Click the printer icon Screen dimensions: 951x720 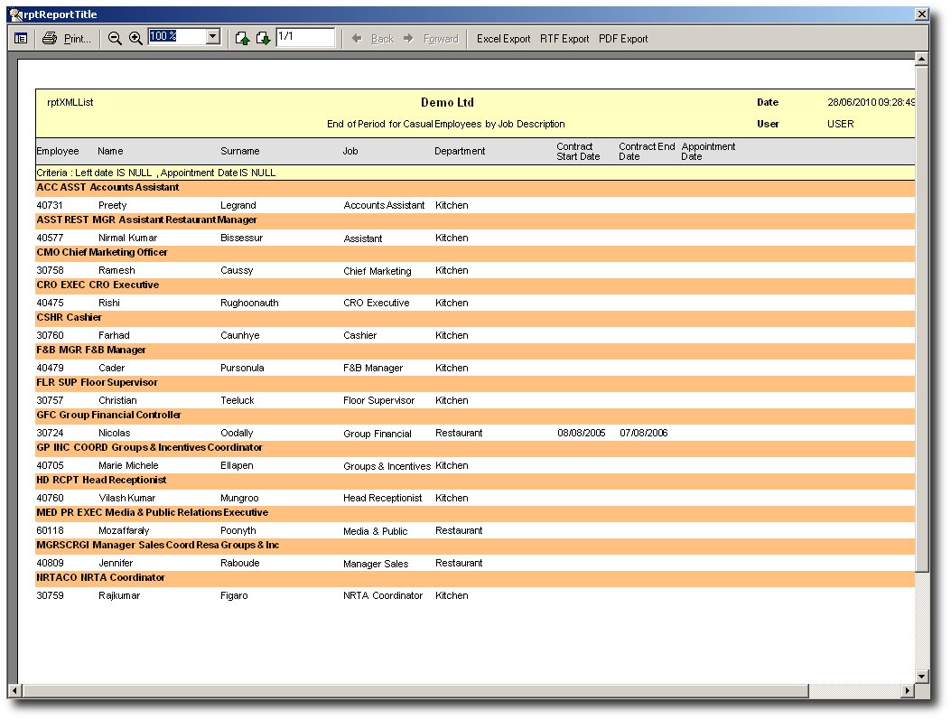click(50, 38)
